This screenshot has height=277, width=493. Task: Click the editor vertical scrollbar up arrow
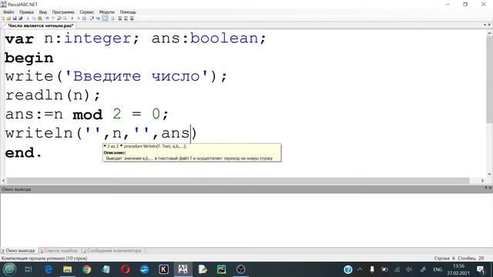490,33
